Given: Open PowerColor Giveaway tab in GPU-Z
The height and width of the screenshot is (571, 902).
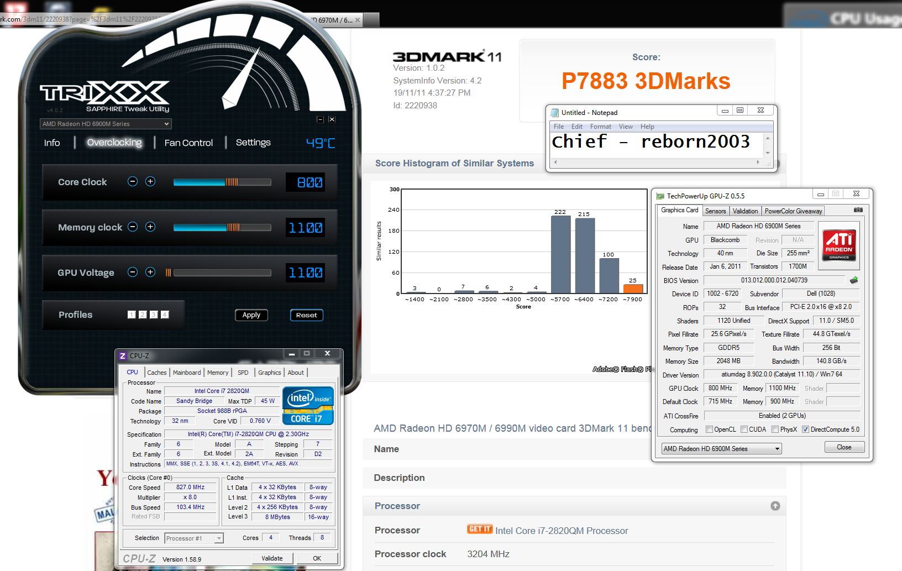Looking at the screenshot, I should (x=794, y=211).
